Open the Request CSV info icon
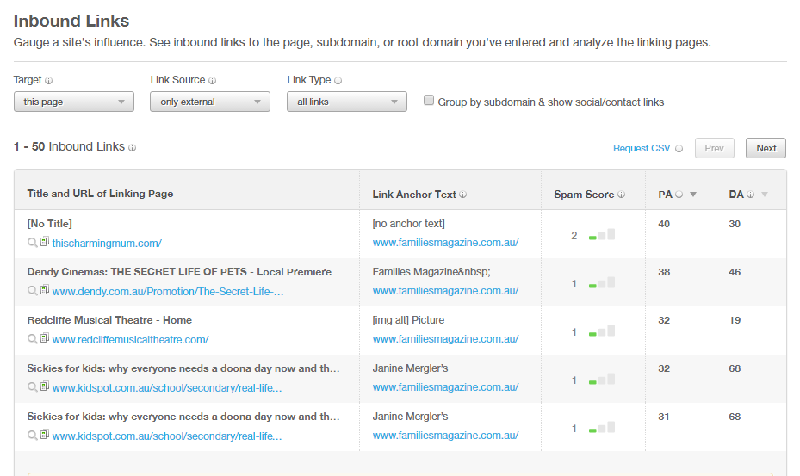Screen dimensions: 800x476 [679, 149]
